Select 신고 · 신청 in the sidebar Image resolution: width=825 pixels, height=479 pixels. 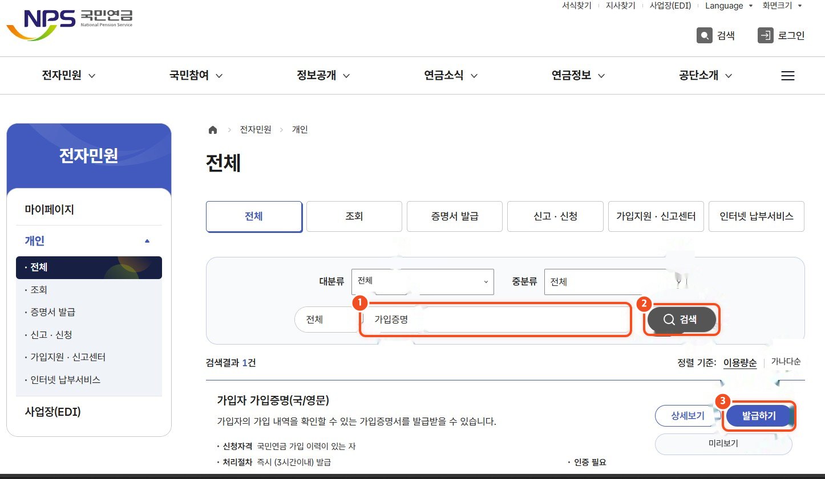coord(51,335)
